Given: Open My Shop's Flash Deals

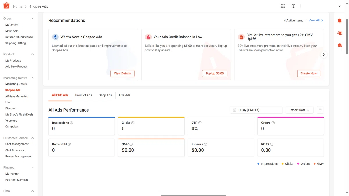Looking at the screenshot, I should coord(19,114).
